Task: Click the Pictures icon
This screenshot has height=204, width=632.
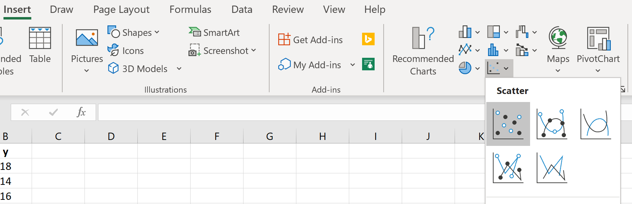Action: click(87, 38)
